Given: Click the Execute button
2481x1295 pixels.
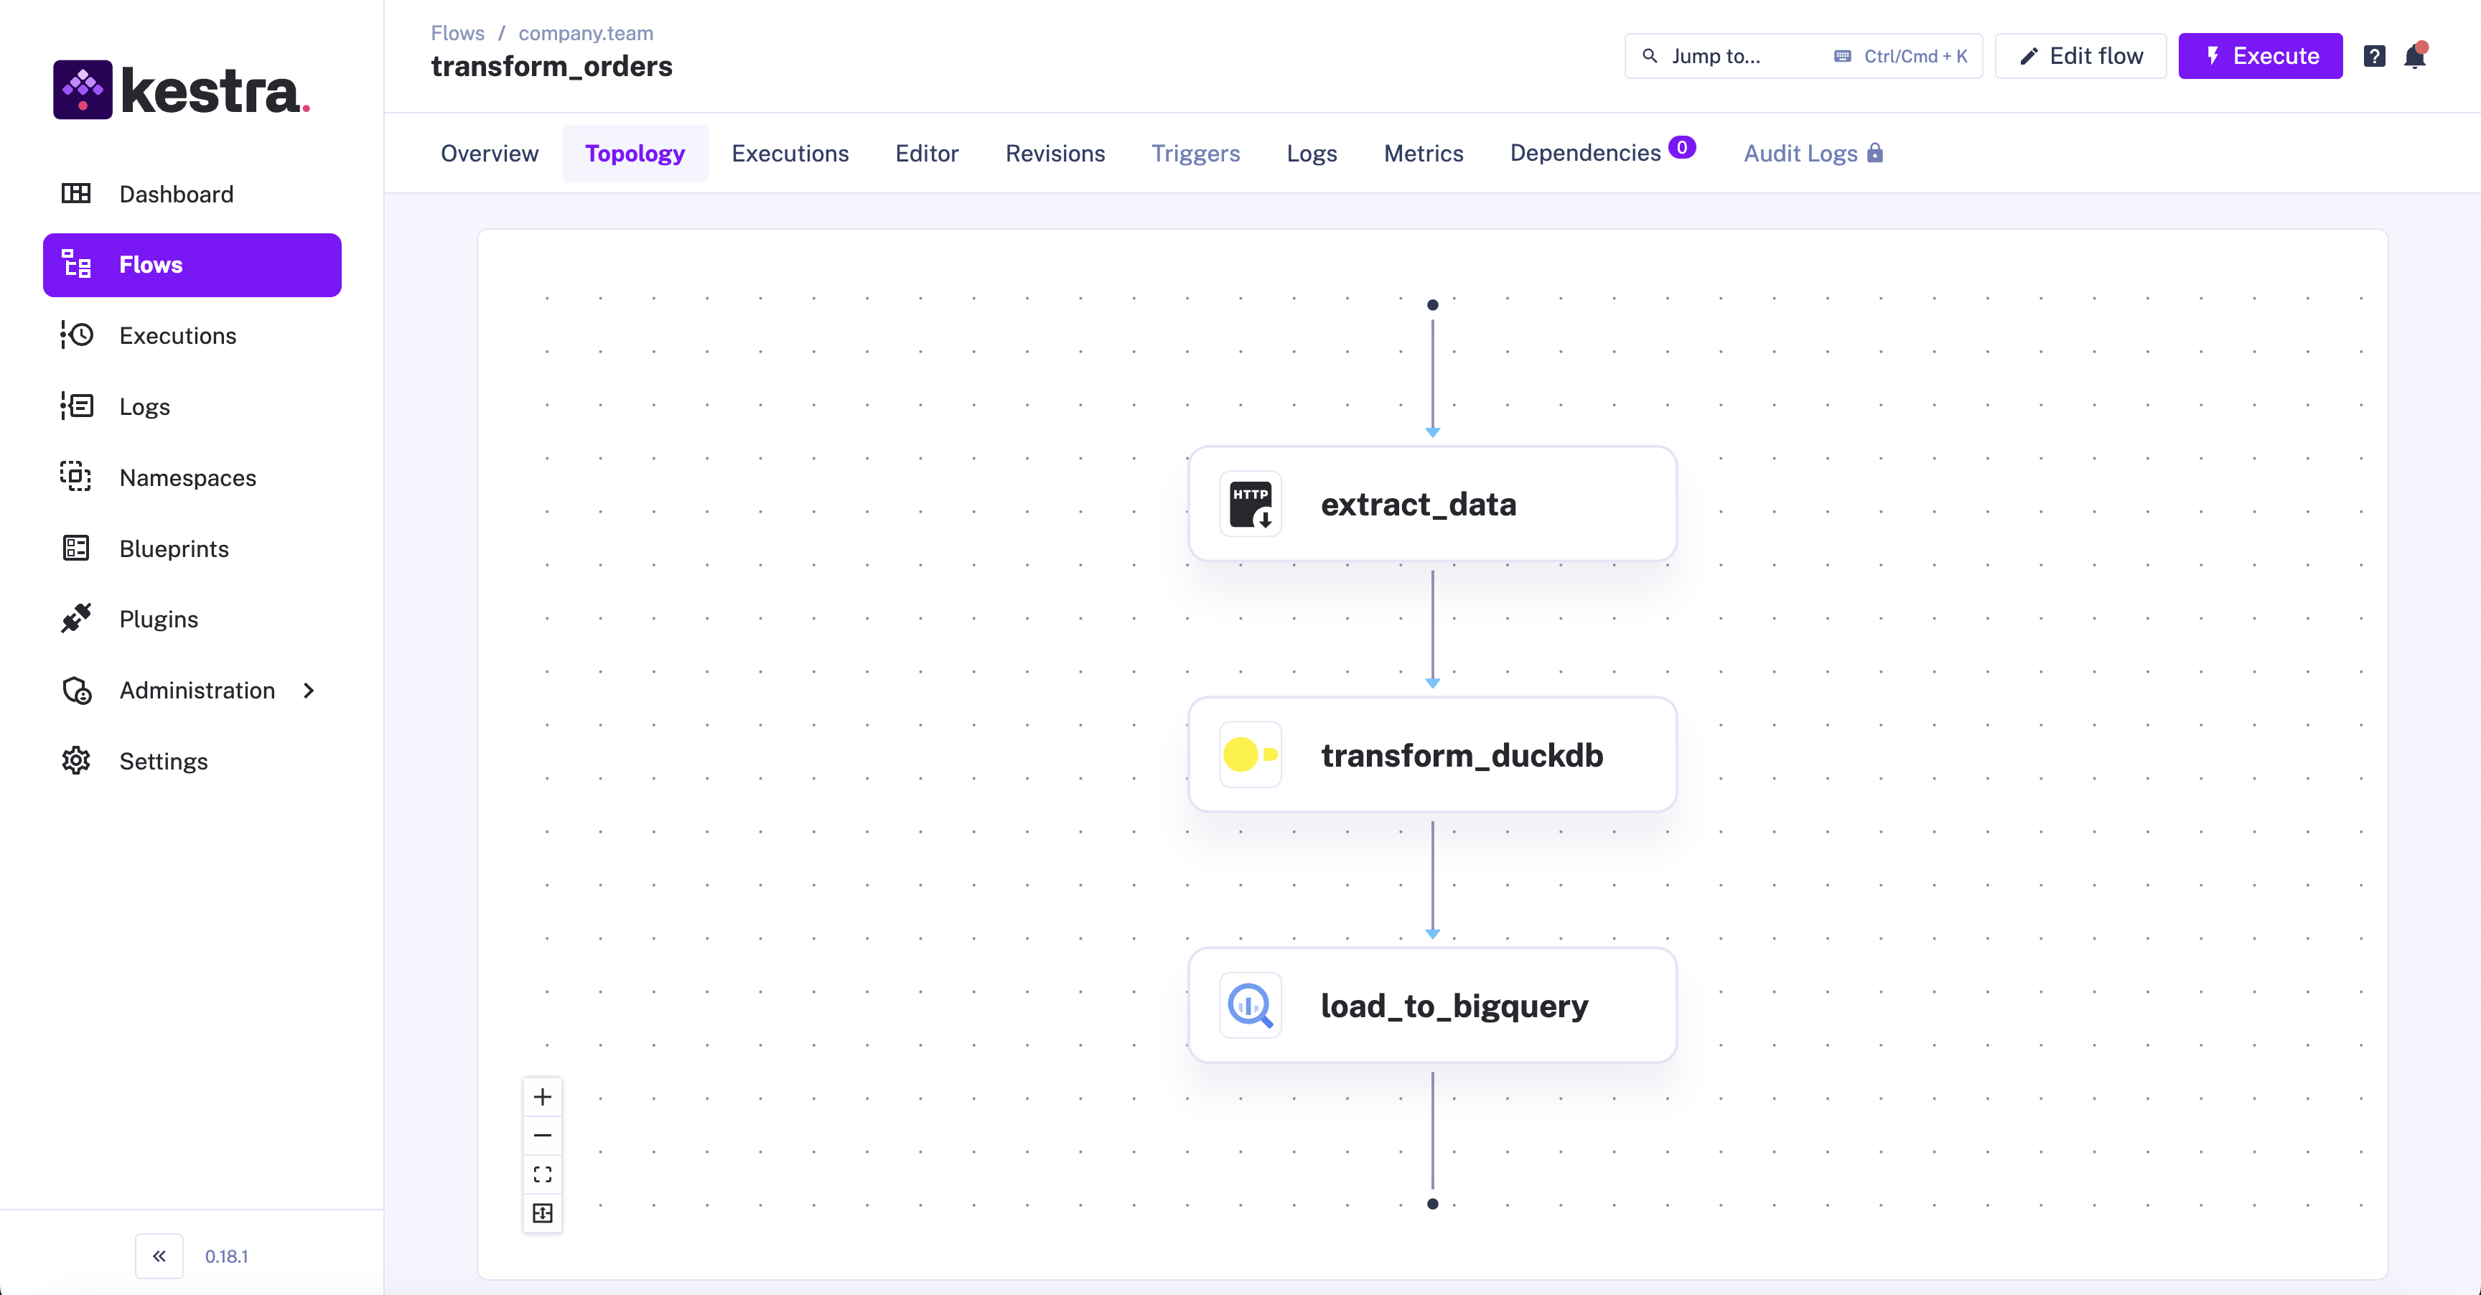Looking at the screenshot, I should click(2259, 56).
